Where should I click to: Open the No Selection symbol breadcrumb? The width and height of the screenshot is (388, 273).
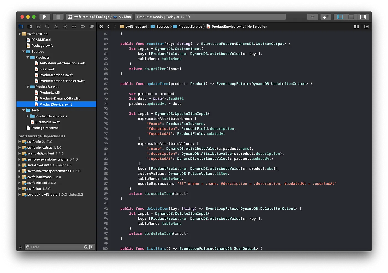257,27
